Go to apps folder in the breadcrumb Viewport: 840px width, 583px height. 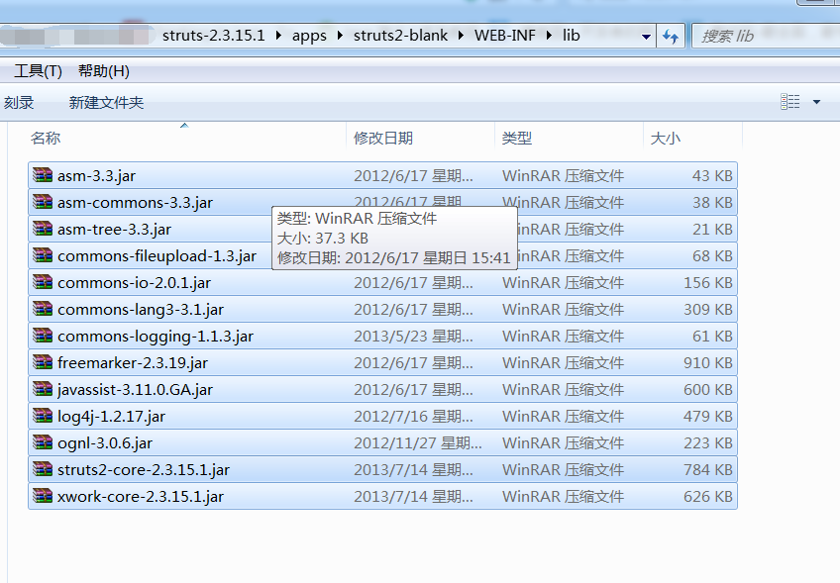coord(309,36)
